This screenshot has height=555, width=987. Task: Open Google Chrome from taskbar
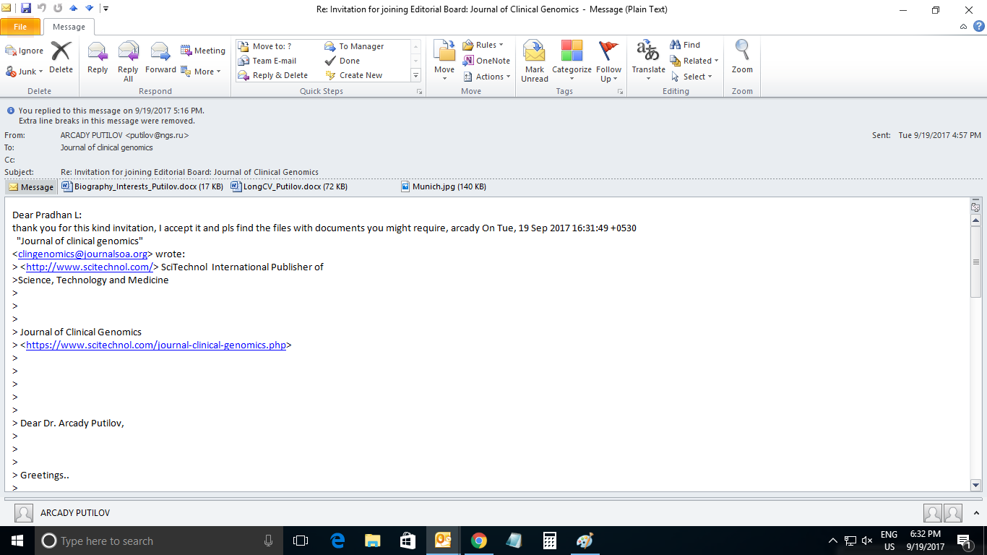(x=478, y=541)
